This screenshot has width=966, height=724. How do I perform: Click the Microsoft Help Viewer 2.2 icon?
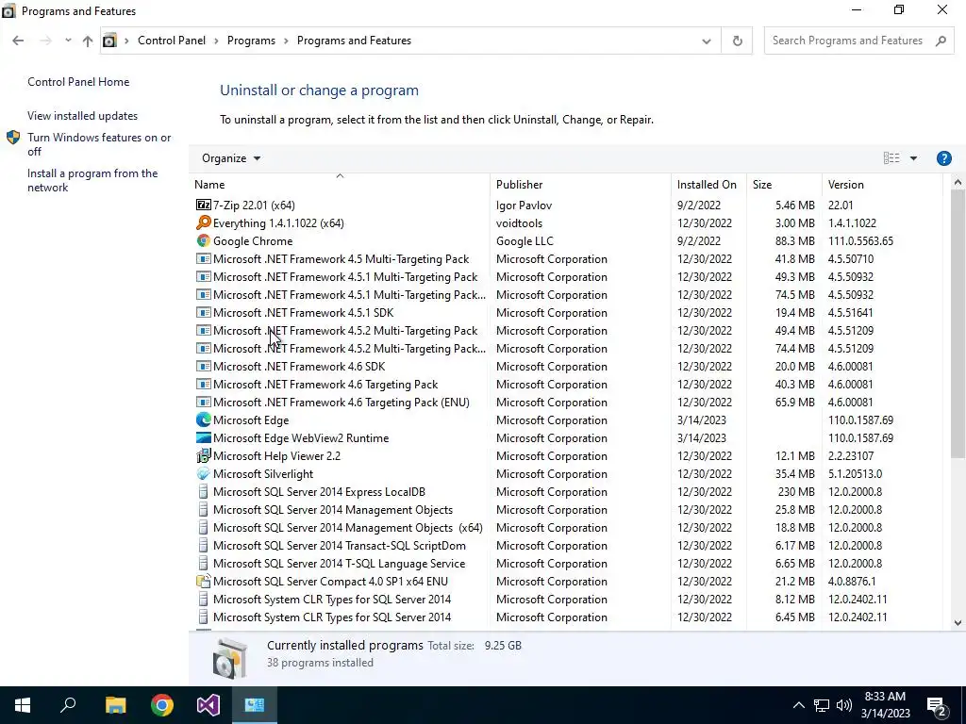(x=204, y=455)
